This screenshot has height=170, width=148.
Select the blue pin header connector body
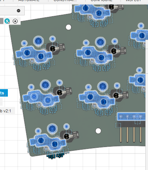[x=131, y=116]
